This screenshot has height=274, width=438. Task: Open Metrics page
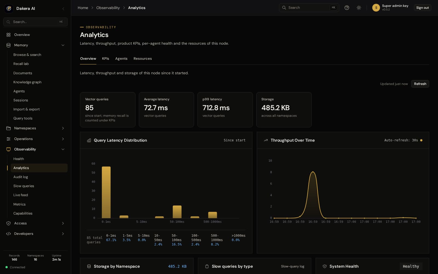39,204
